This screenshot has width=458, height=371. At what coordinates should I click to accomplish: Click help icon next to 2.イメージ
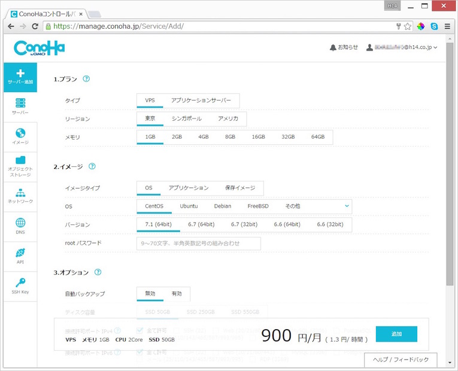click(92, 166)
